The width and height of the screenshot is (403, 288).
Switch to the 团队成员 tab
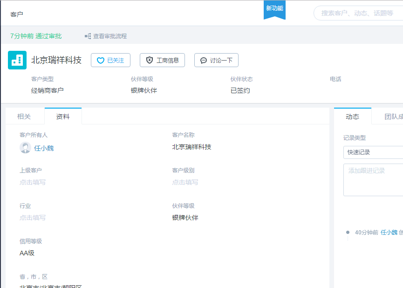(x=393, y=117)
